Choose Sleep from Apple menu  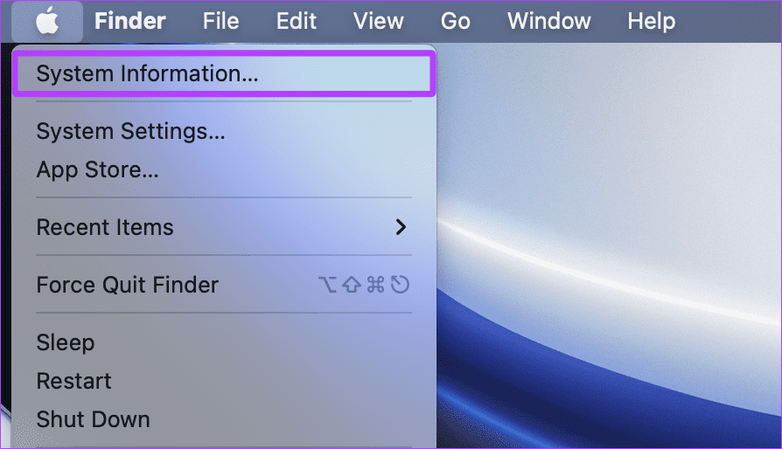[224, 343]
